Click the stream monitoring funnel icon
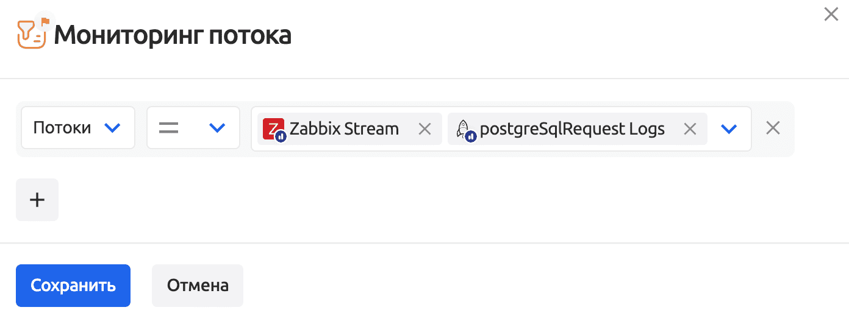 [x=32, y=34]
